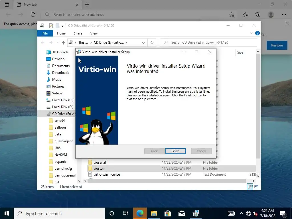Click vertical scrollbar down arrow in file list
Screen dimensions: 292x219
258,176
